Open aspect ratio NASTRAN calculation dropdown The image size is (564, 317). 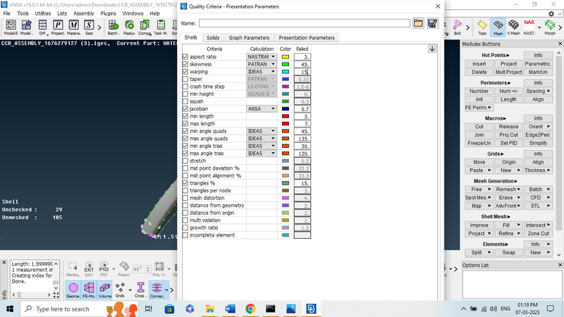(262, 57)
